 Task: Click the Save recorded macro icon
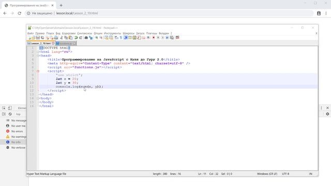172,38
